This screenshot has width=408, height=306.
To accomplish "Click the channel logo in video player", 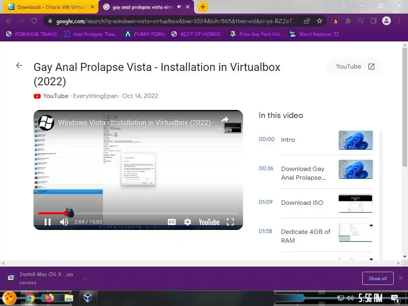I will click(46, 123).
